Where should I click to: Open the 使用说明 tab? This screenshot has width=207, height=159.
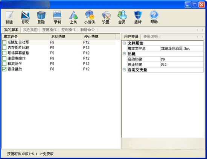point(151,36)
